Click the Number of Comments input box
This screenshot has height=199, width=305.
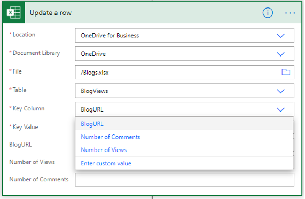pyautogui.click(x=184, y=180)
